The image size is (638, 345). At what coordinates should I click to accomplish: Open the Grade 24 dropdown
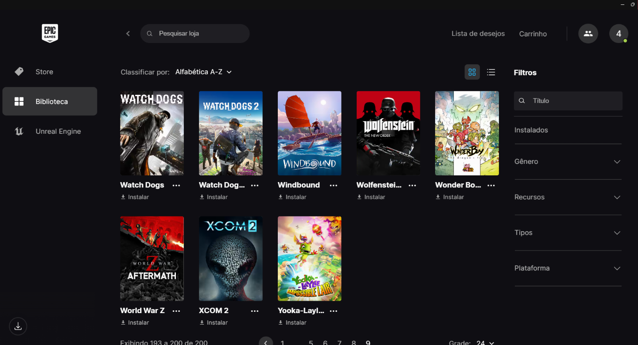click(x=485, y=342)
